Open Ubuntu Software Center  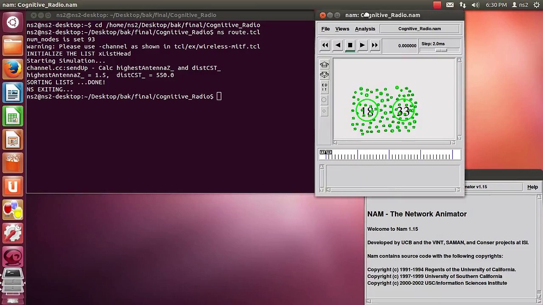pos(13,164)
